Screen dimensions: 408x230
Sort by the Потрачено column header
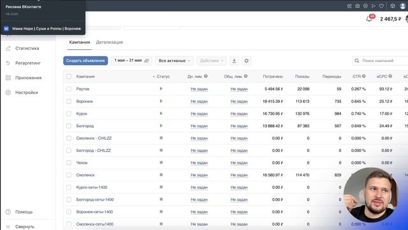(273, 77)
